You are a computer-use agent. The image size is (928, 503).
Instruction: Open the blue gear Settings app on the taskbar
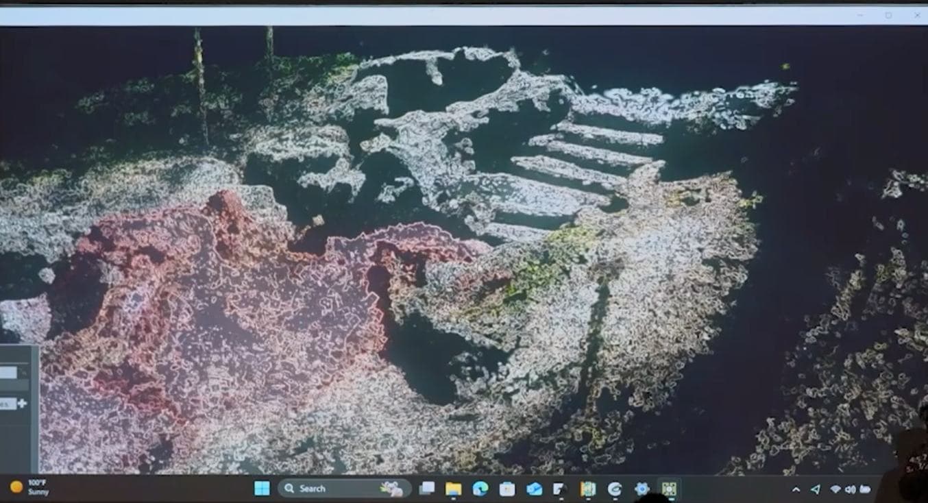[x=642, y=489]
